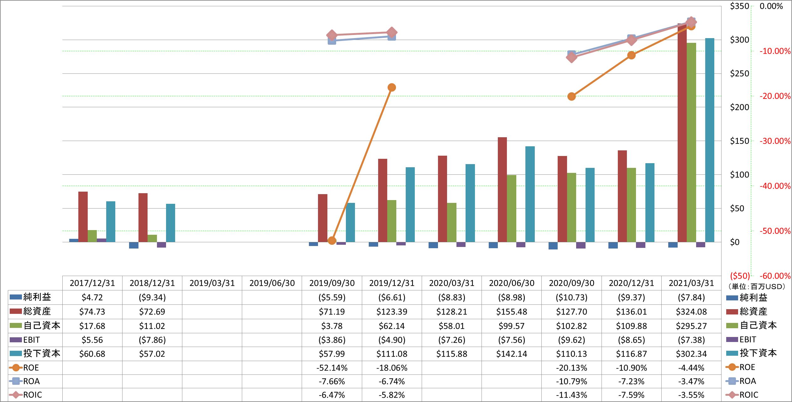Click the $150 axis label
The image size is (792, 402).
739,141
